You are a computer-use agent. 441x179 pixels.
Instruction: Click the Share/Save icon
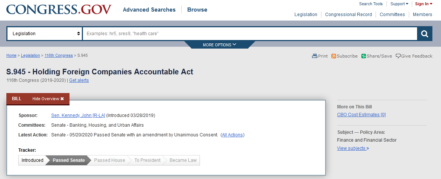click(364, 56)
